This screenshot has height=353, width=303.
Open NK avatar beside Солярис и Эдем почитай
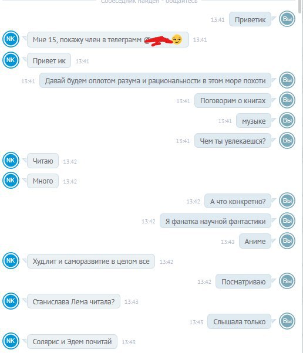pyautogui.click(x=11, y=341)
